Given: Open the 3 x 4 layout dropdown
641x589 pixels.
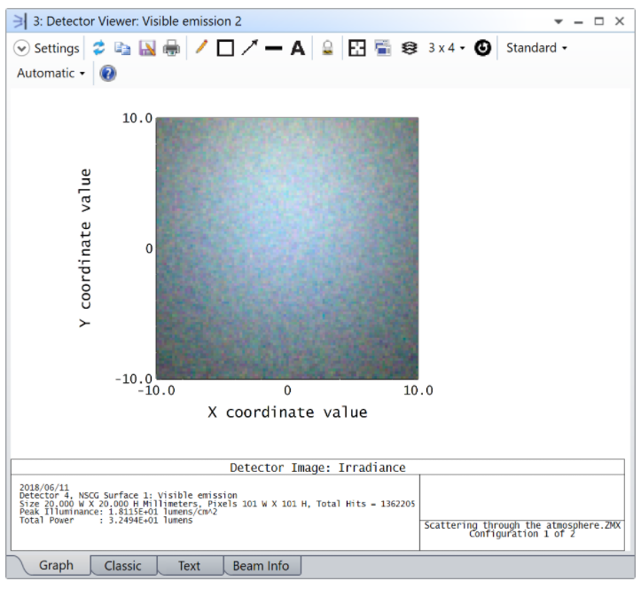Looking at the screenshot, I should (446, 48).
